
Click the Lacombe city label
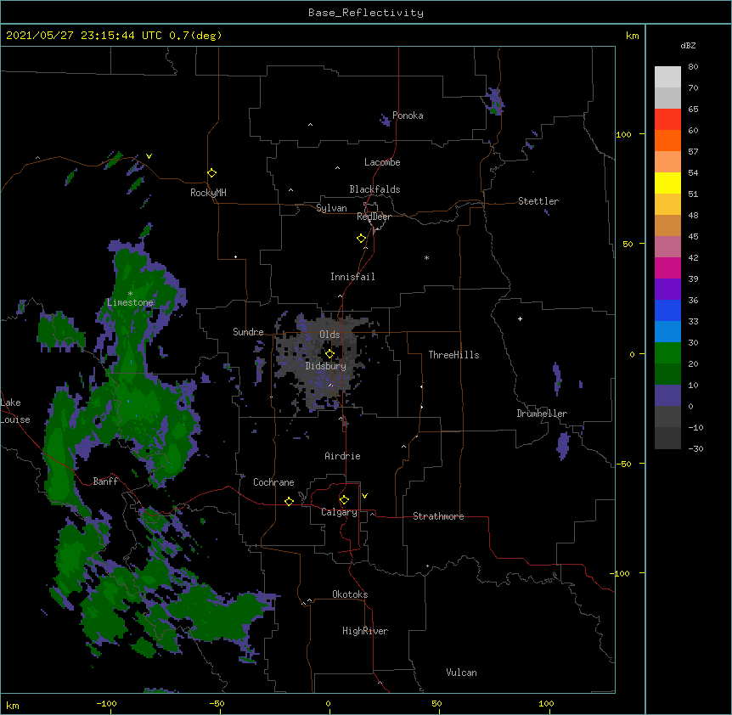(x=382, y=162)
